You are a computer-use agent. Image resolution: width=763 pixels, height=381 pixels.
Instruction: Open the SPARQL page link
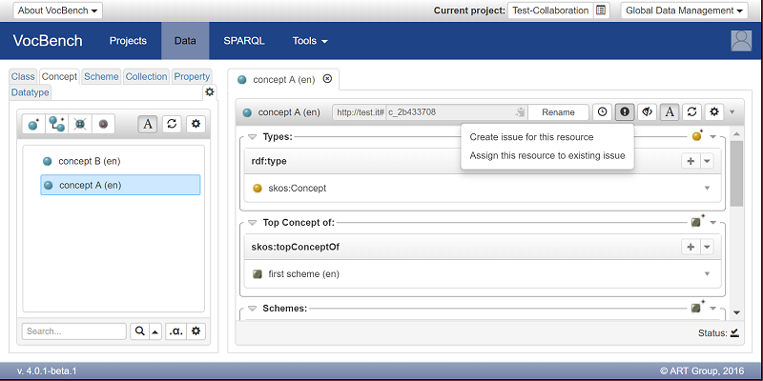(x=244, y=41)
